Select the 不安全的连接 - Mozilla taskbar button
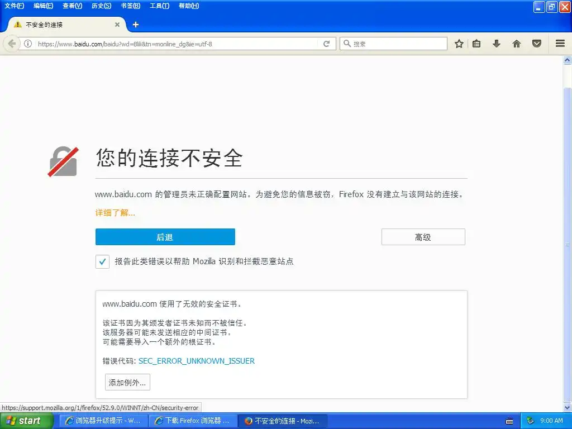 283,421
